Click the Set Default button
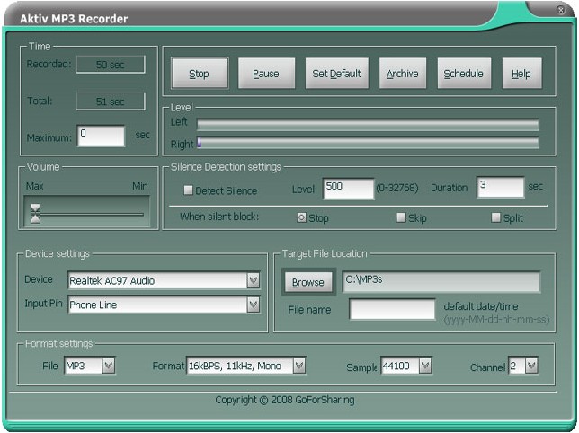The width and height of the screenshot is (579, 433). [x=336, y=73]
